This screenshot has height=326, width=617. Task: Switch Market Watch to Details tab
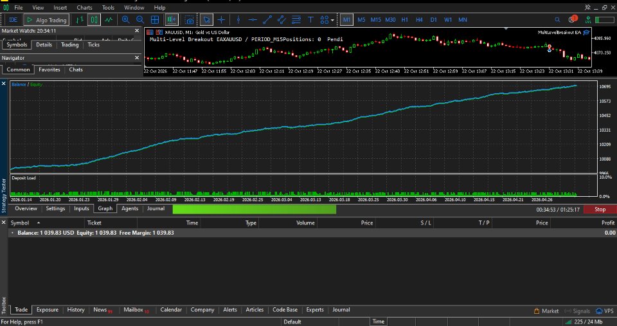click(44, 45)
